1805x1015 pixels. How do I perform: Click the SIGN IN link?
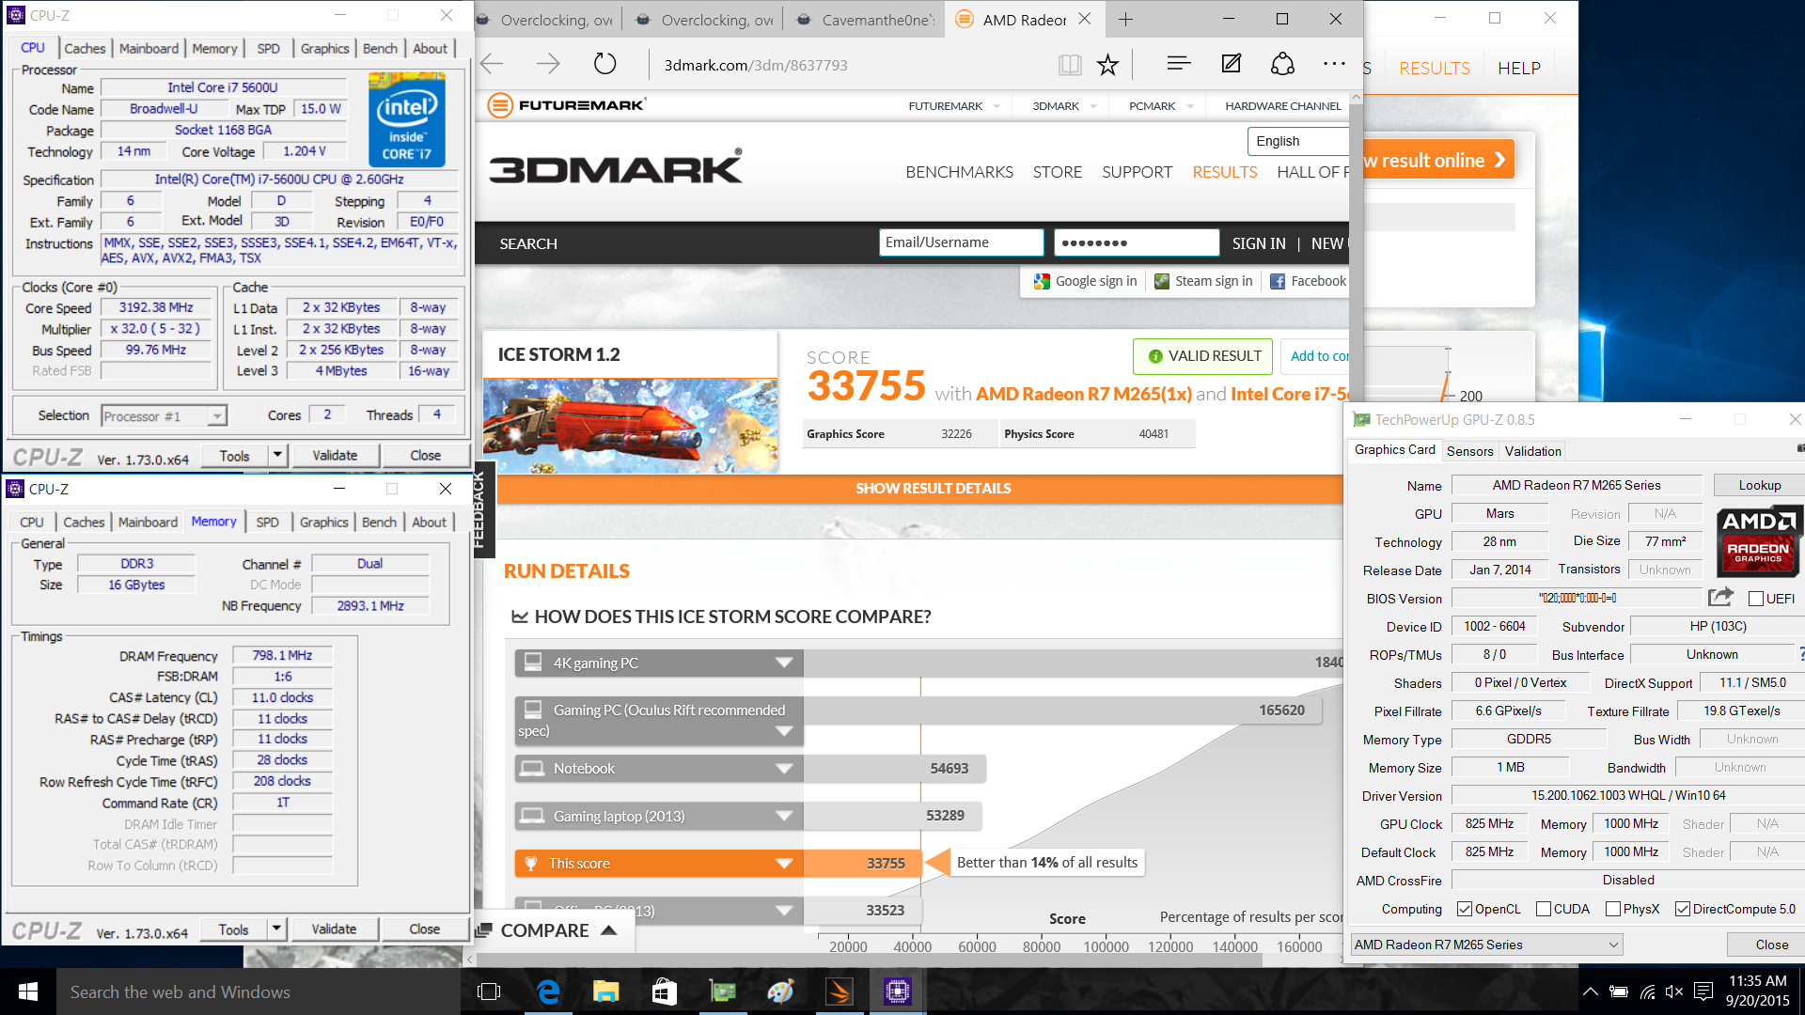1259,243
